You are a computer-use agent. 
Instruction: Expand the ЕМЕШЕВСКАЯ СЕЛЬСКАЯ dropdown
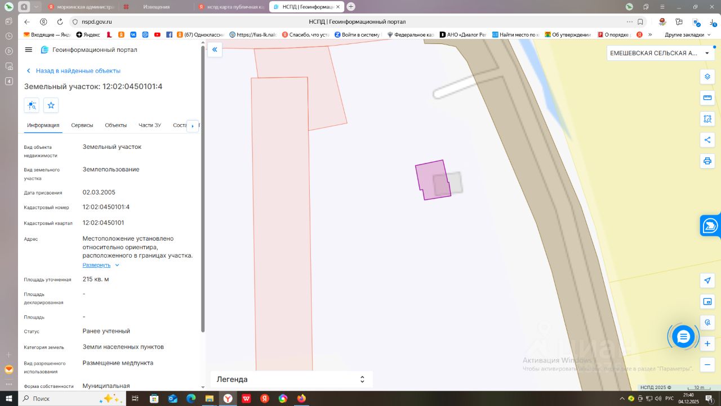point(661,53)
